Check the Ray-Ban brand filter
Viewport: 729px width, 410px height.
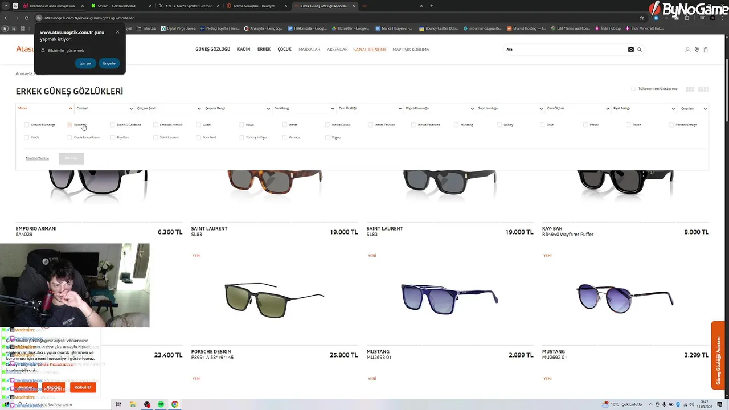(x=113, y=137)
